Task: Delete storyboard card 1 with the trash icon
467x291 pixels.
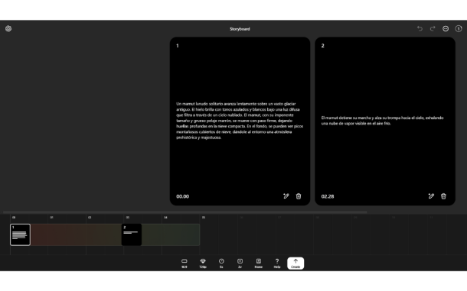Action: (x=299, y=196)
